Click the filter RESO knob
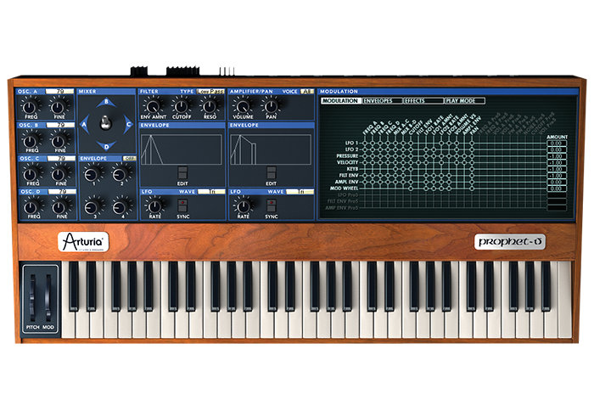 coord(209,106)
